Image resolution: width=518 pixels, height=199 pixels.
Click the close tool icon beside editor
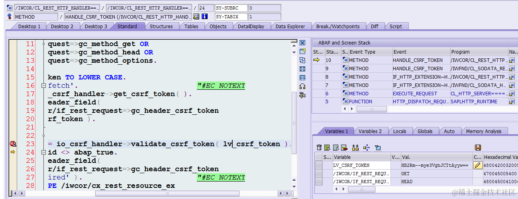302,43
